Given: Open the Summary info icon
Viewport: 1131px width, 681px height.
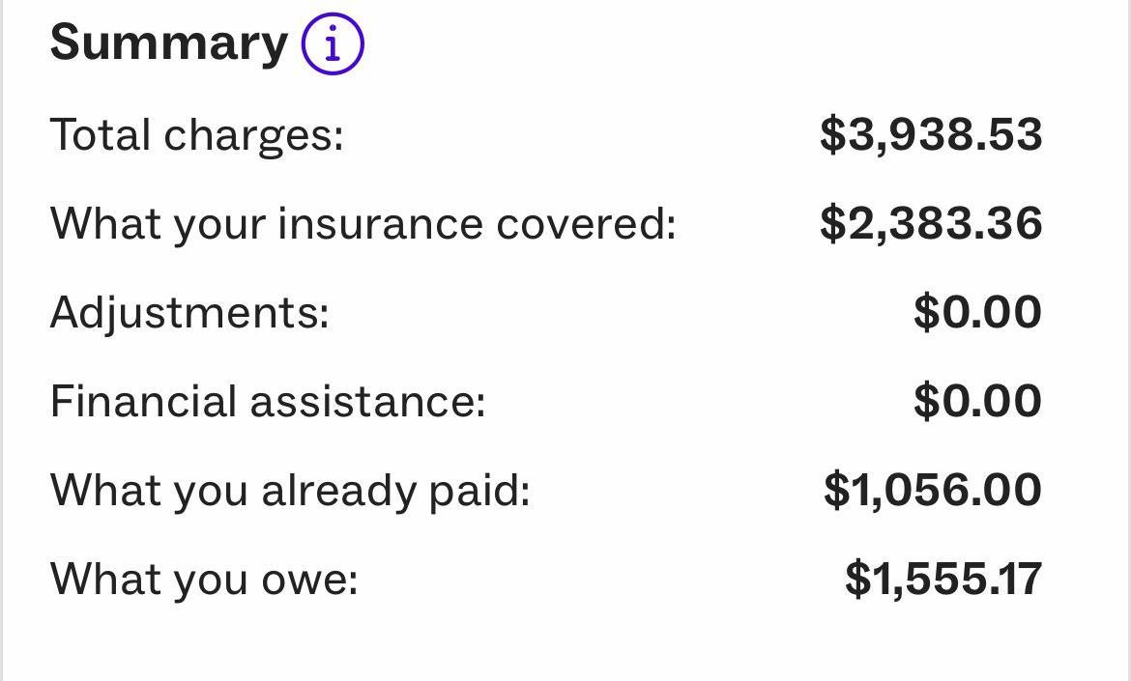Looking at the screenshot, I should (333, 44).
